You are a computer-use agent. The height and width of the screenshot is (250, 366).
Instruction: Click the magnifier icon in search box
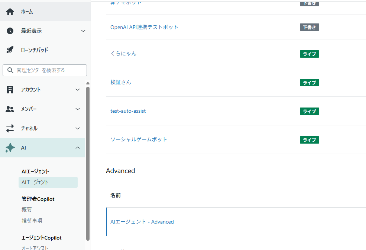(10, 70)
